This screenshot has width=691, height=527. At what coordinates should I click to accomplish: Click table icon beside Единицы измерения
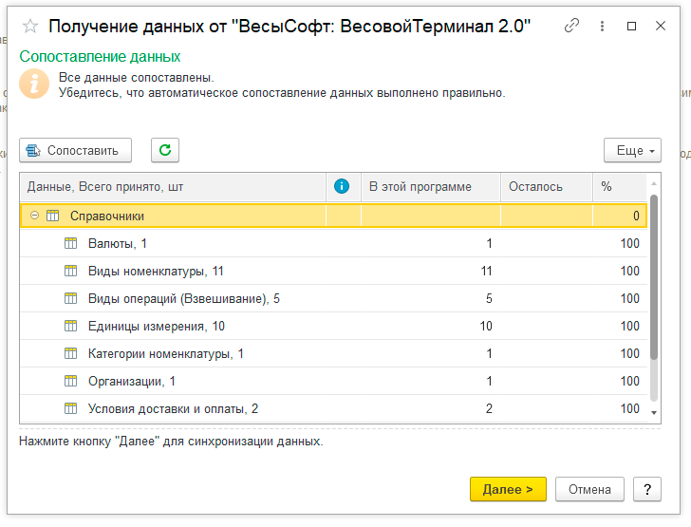(70, 326)
